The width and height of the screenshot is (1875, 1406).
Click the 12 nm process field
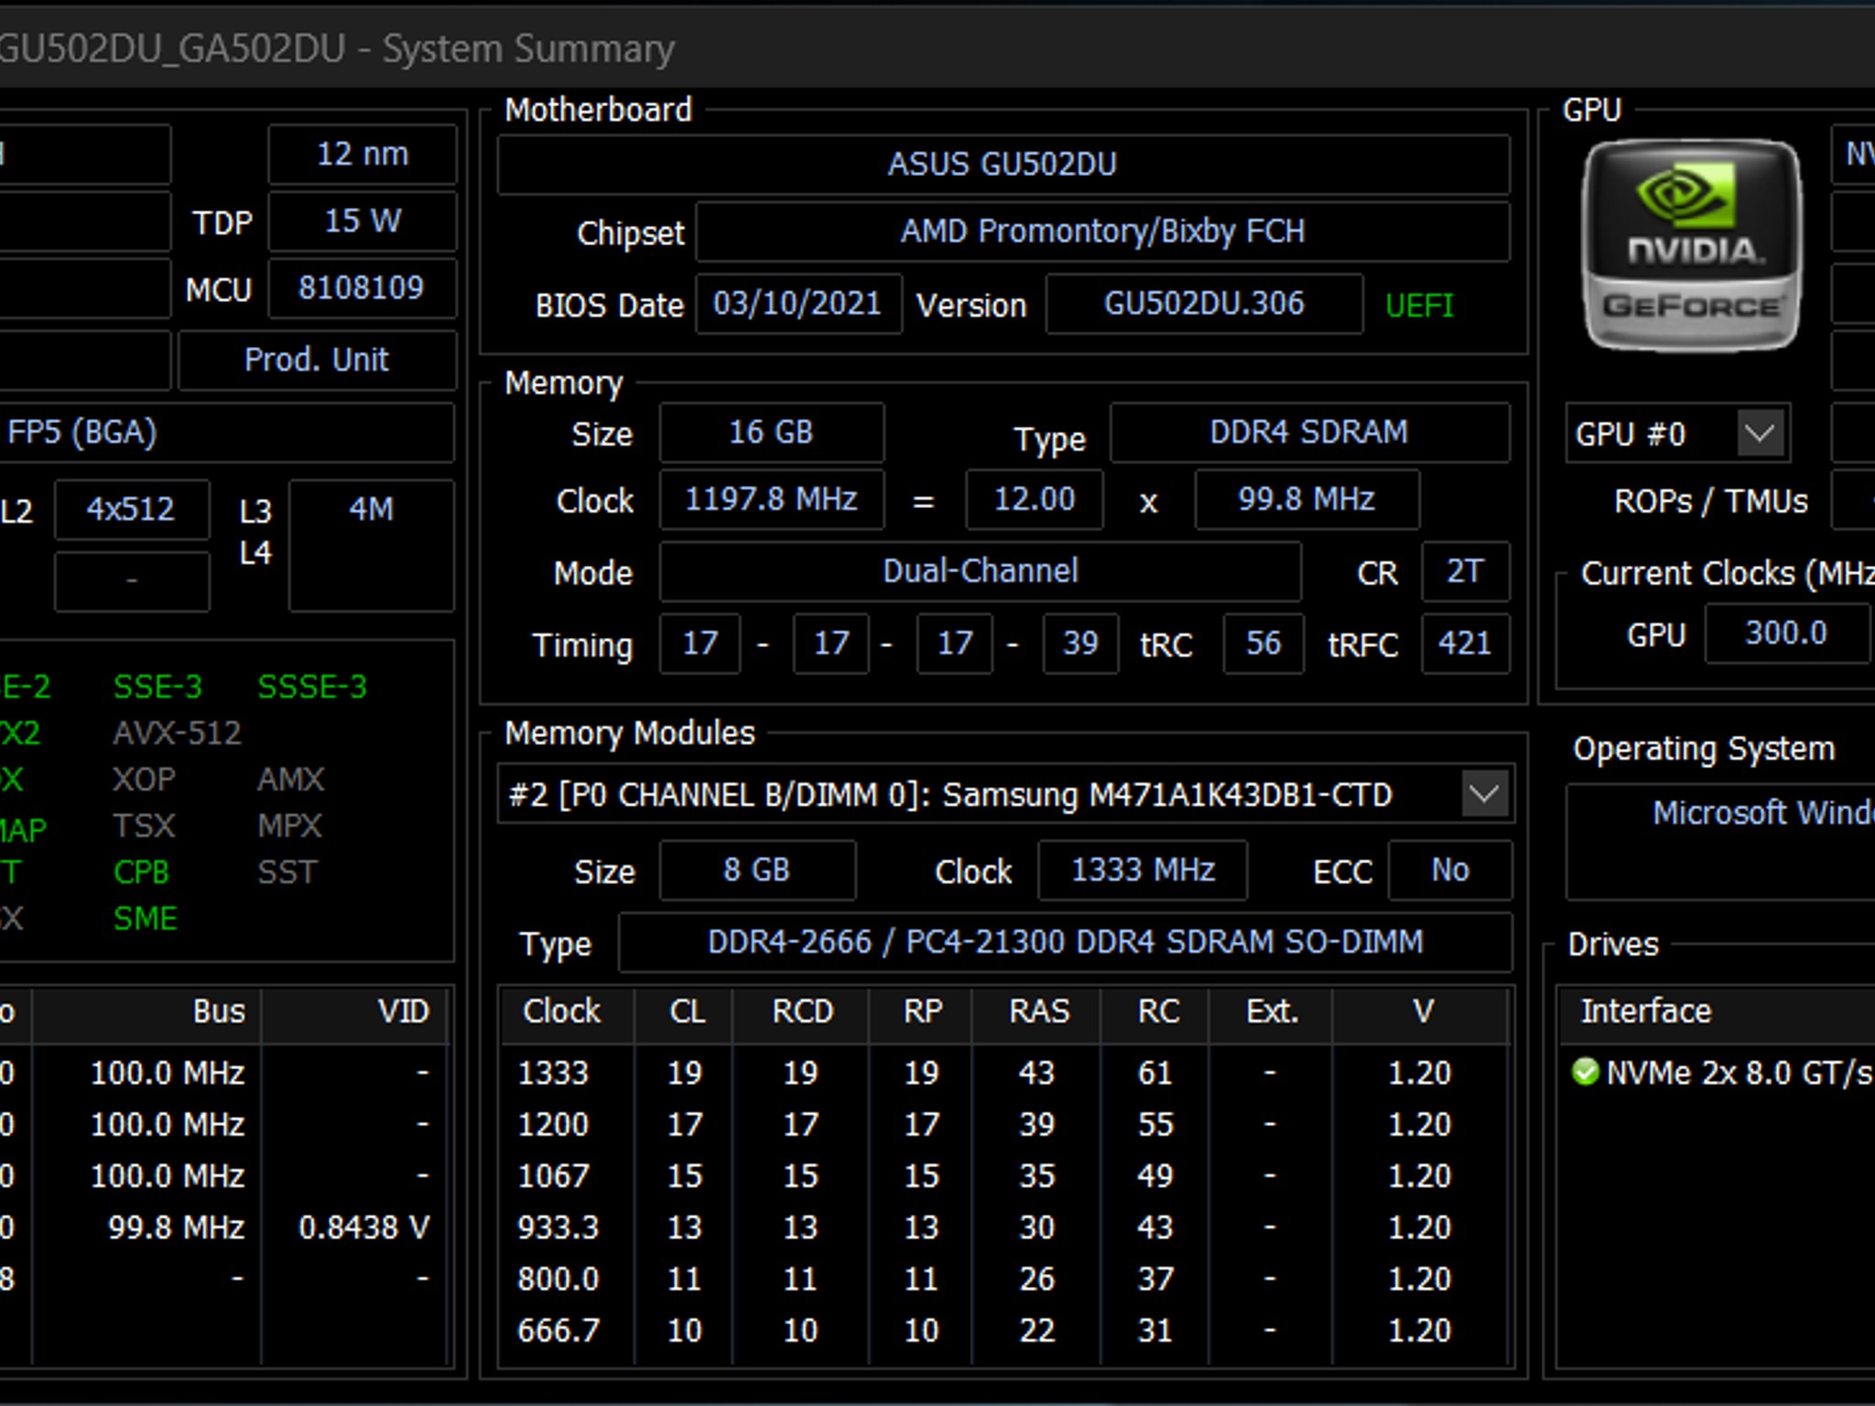(363, 155)
